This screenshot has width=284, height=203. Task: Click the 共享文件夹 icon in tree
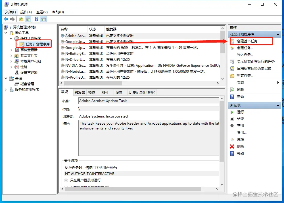[17, 56]
